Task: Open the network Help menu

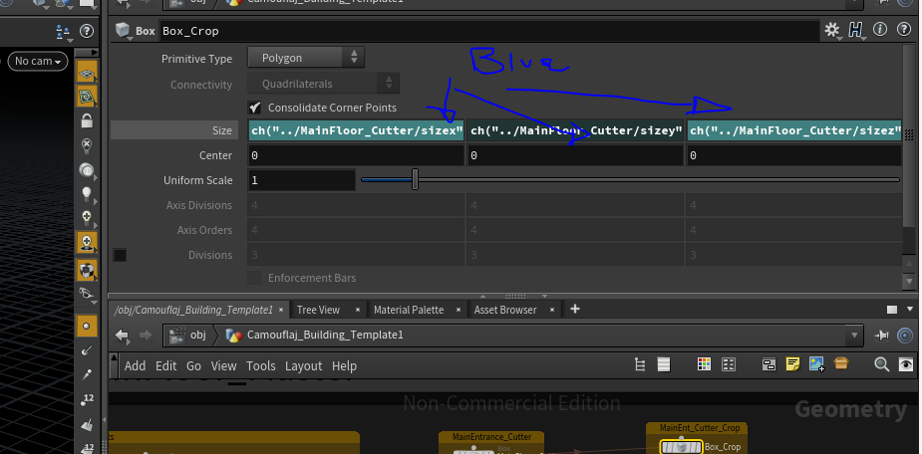Action: click(x=344, y=366)
